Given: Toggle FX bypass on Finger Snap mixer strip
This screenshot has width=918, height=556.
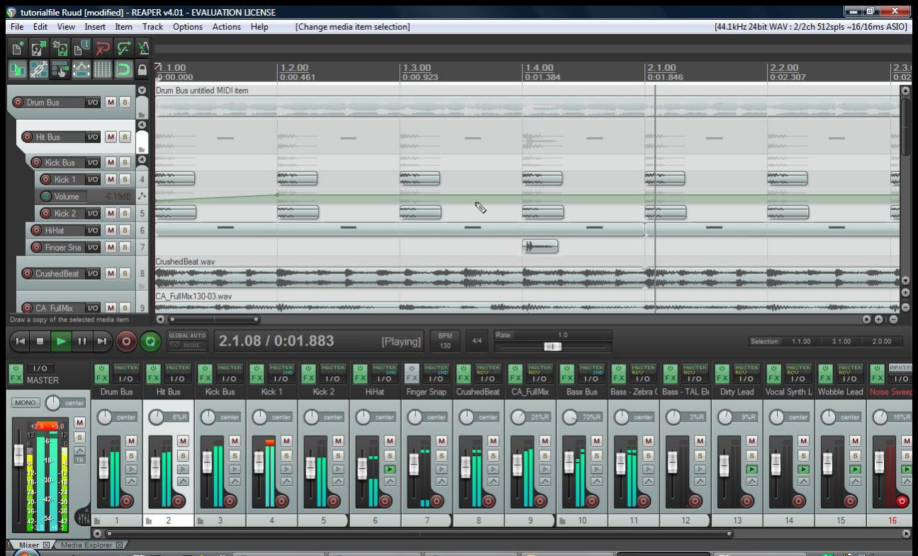Looking at the screenshot, I should coord(413,368).
